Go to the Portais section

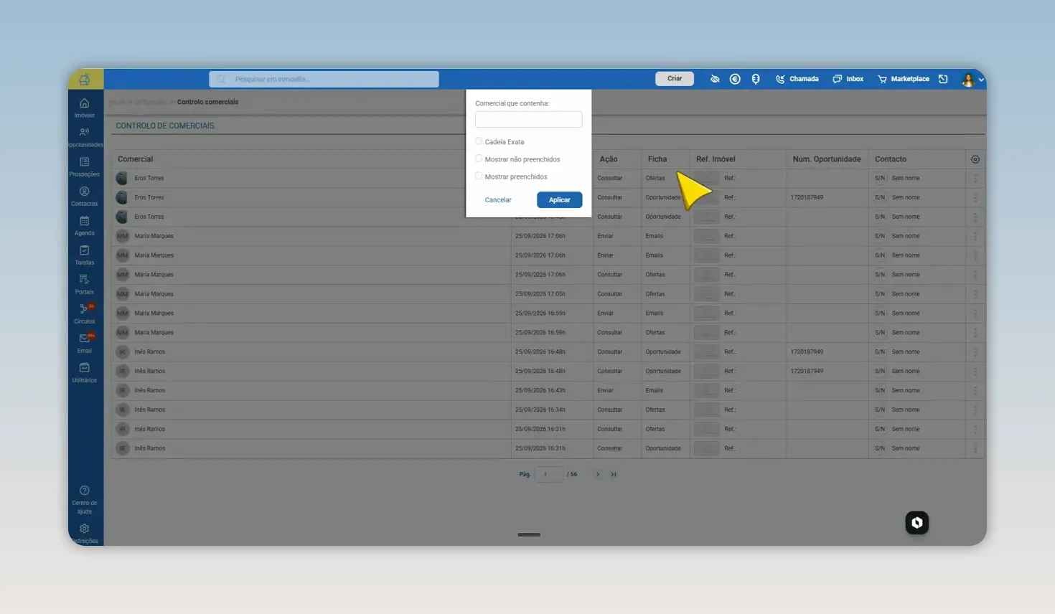pos(84,284)
